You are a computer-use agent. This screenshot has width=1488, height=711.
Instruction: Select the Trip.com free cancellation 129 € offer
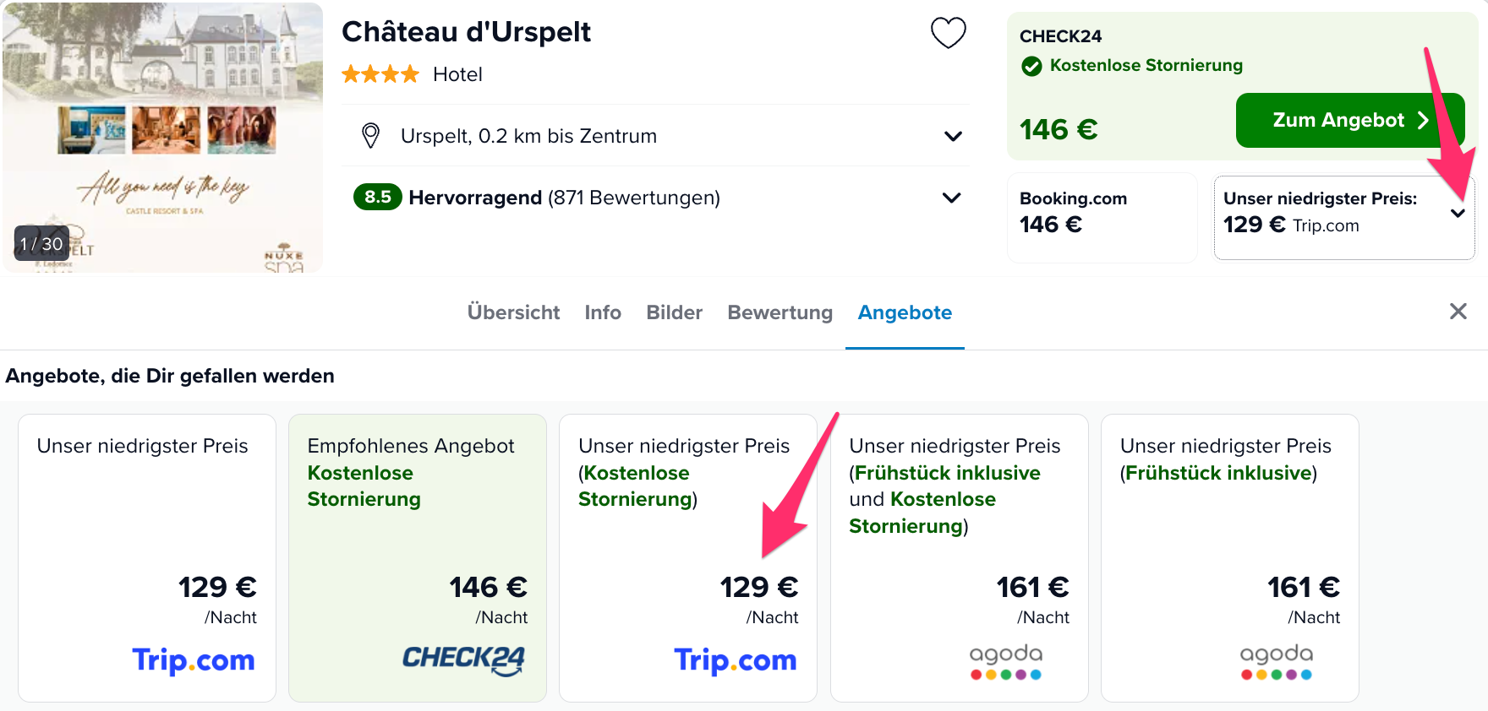click(687, 558)
